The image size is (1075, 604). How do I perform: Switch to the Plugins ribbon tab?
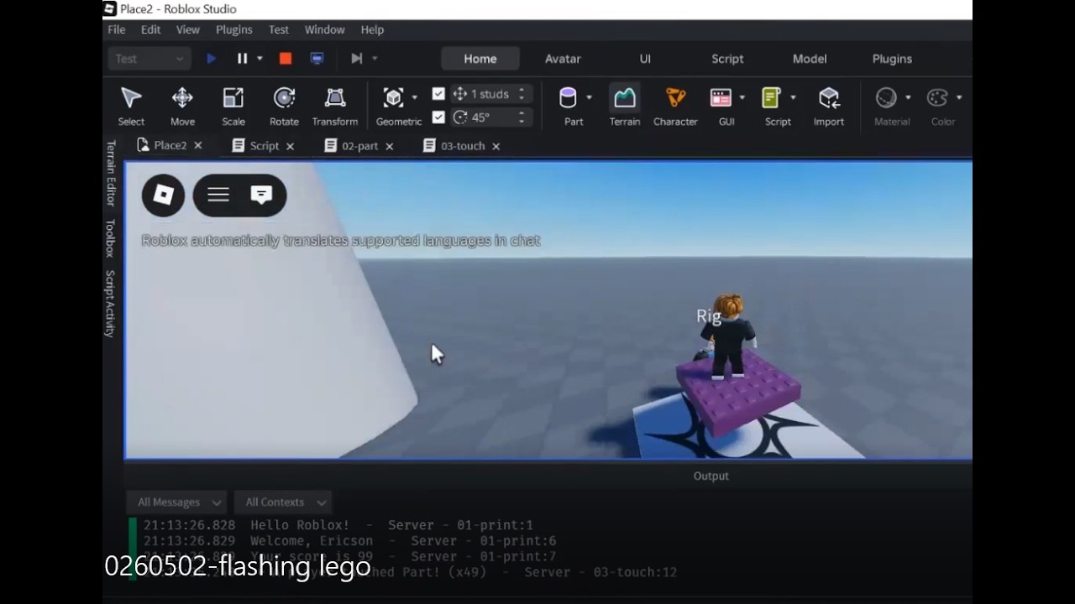point(892,59)
